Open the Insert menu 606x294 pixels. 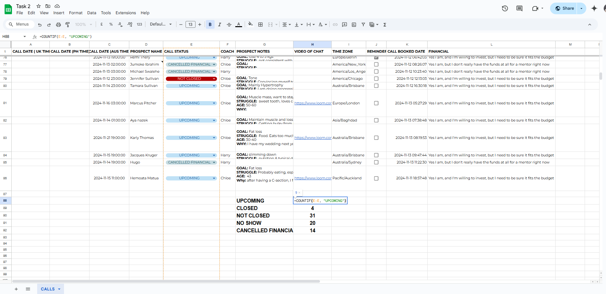click(x=59, y=13)
